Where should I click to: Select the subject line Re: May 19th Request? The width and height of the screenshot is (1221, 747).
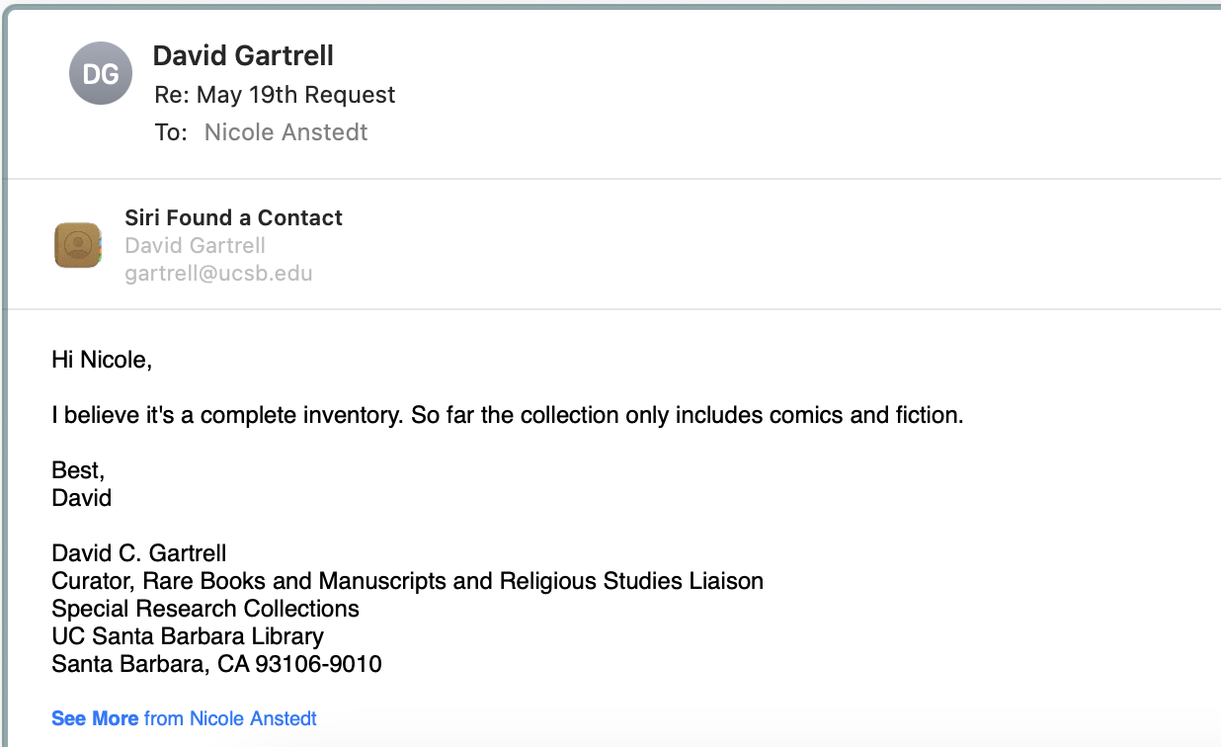[275, 95]
